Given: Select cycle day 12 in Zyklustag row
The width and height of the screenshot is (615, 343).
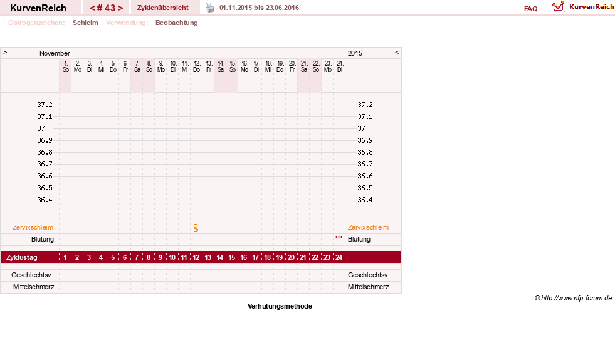Looking at the screenshot, I should (x=196, y=257).
